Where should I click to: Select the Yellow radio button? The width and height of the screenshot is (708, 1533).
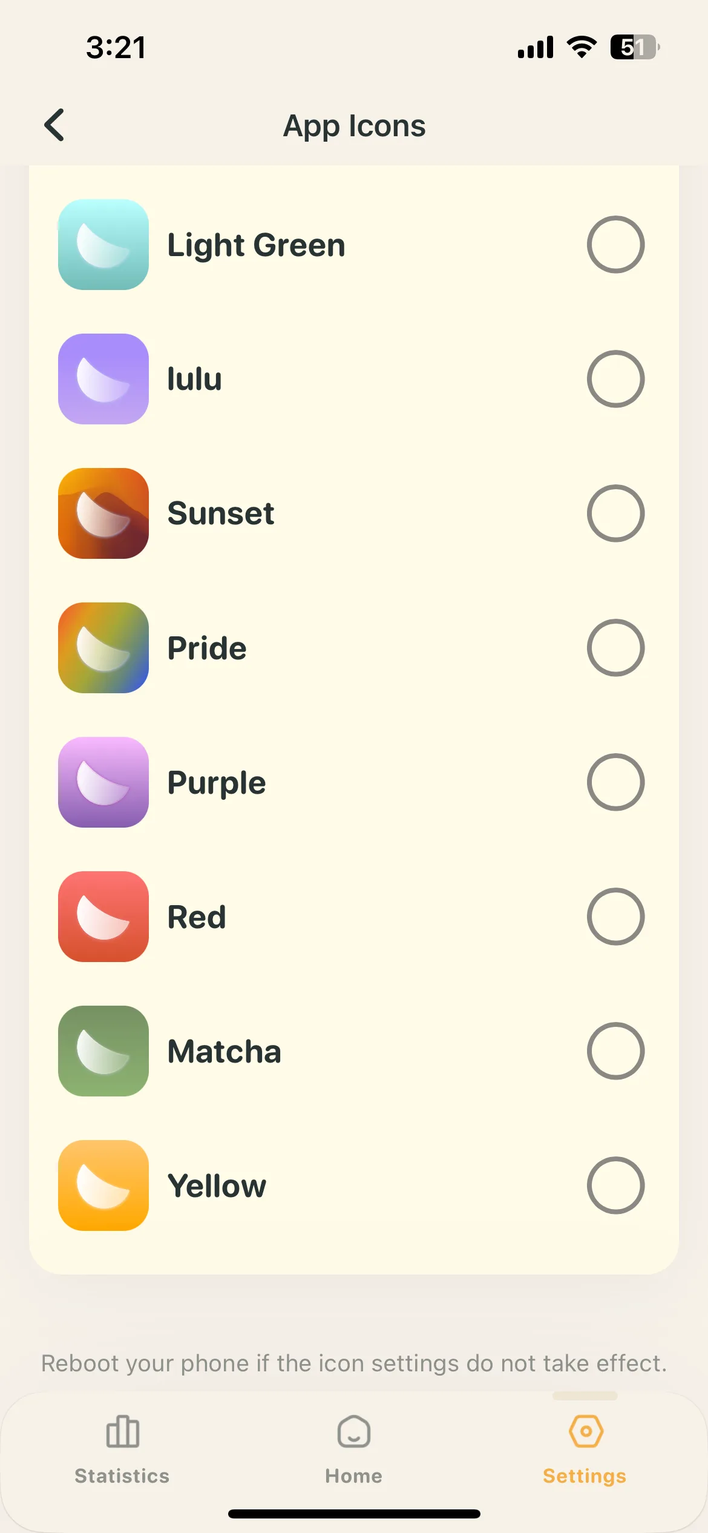(x=615, y=1185)
